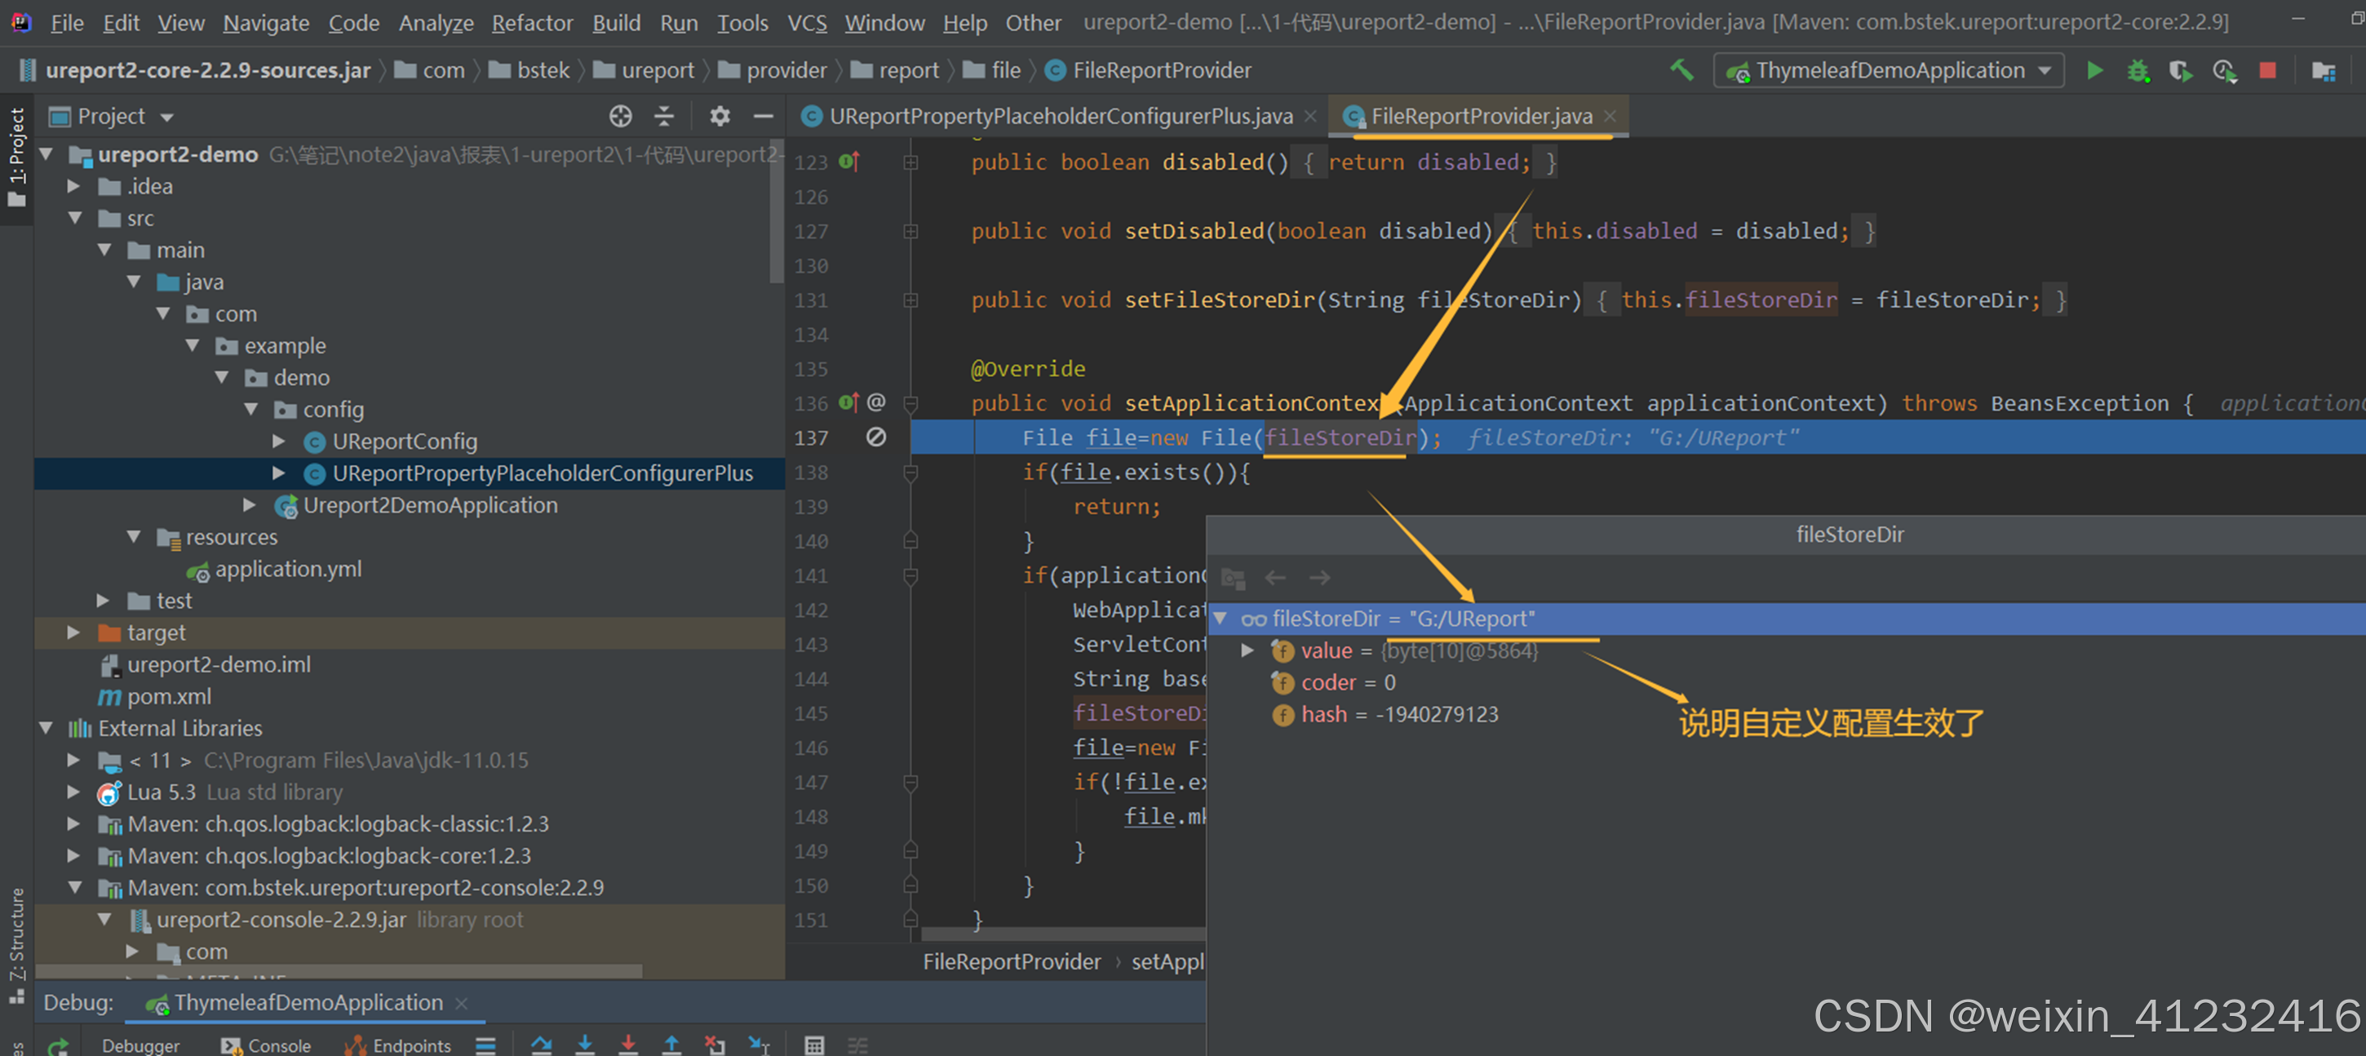Open the Refactor menu
Screen dimensions: 2366x1056
click(x=532, y=22)
